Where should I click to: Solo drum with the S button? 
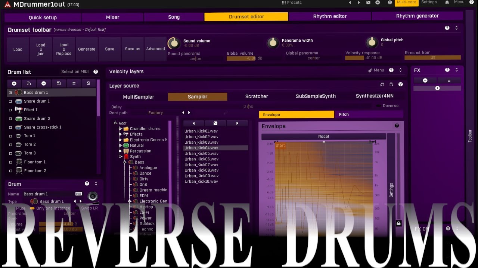tap(88, 83)
